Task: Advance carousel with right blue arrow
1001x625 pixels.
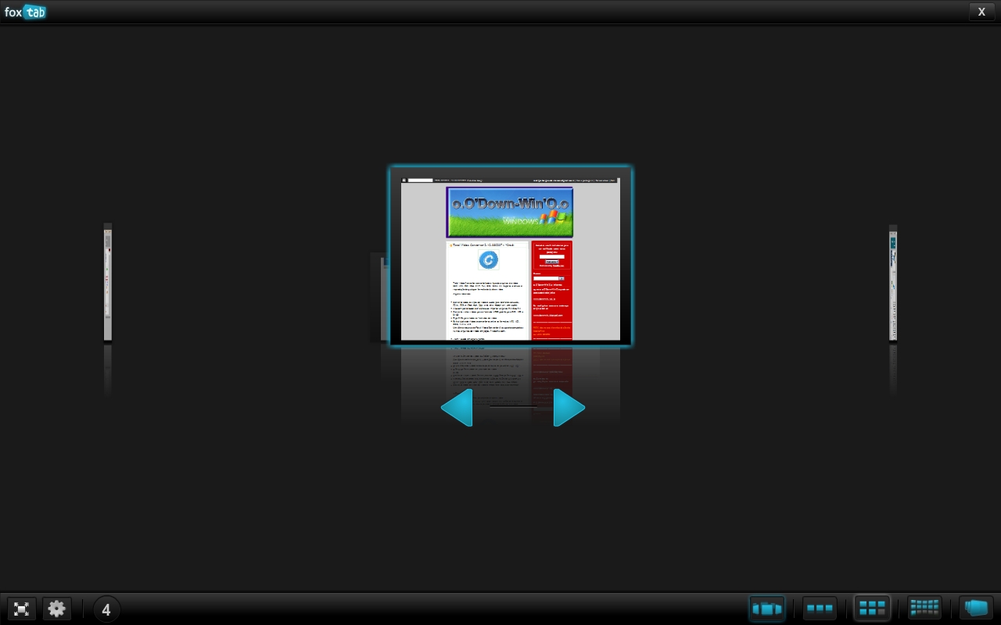Action: (x=569, y=407)
